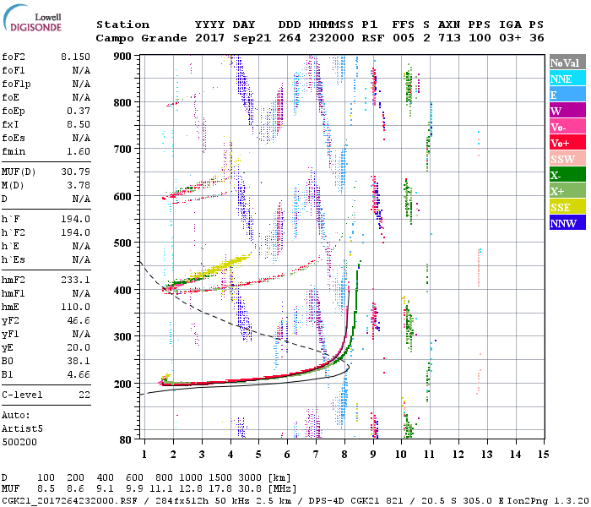591x507 pixels.
Task: Click the Ion2Png version footer text
Action: pos(548,501)
